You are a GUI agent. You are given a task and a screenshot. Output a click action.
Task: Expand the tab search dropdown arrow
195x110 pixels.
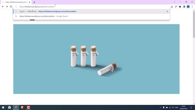(175, 2)
